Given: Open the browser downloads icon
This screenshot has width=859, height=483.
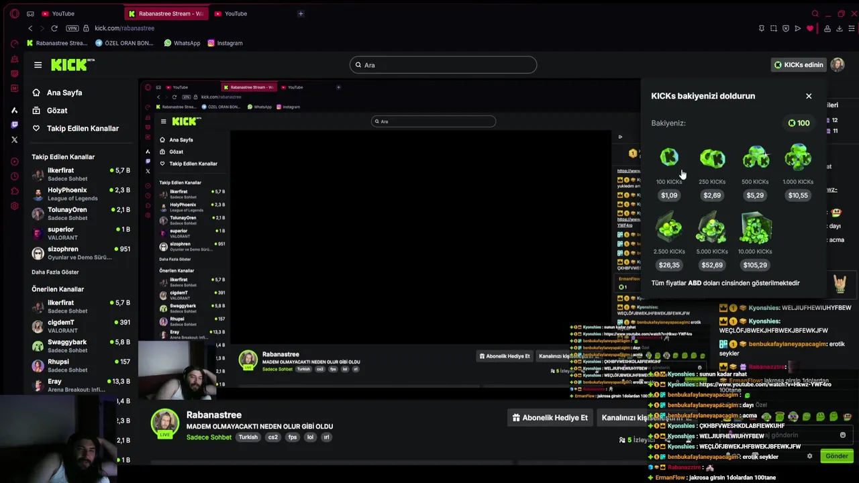Looking at the screenshot, I should pos(840,28).
